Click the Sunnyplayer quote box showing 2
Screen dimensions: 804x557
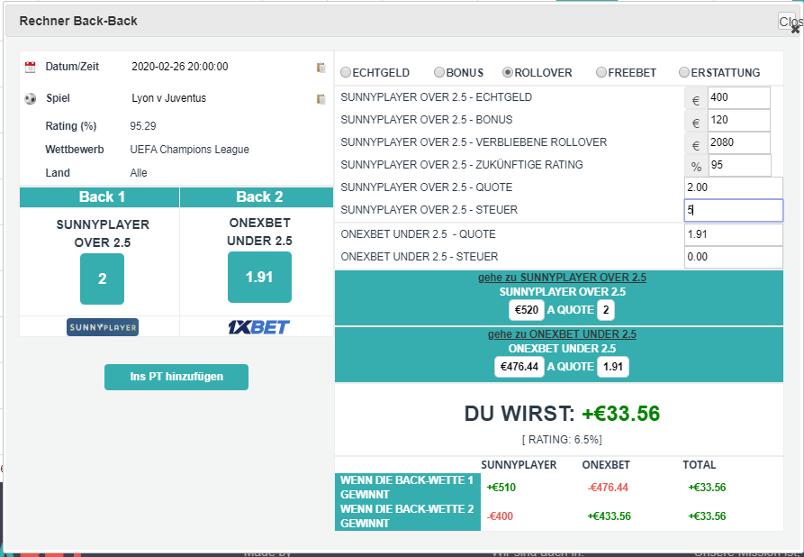pos(606,310)
